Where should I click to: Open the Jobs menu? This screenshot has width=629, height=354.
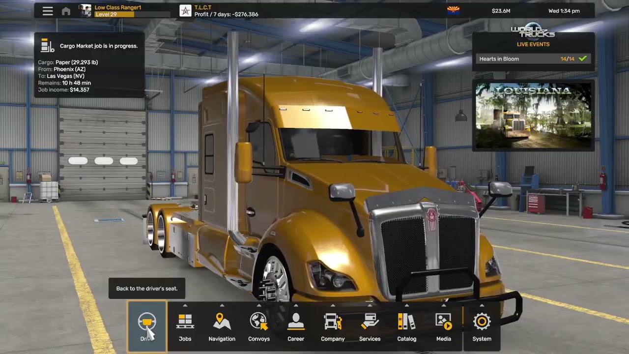(185, 327)
